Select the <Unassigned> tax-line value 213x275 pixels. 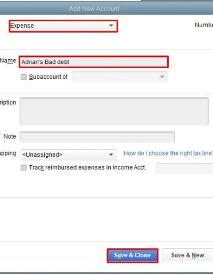coord(42,155)
